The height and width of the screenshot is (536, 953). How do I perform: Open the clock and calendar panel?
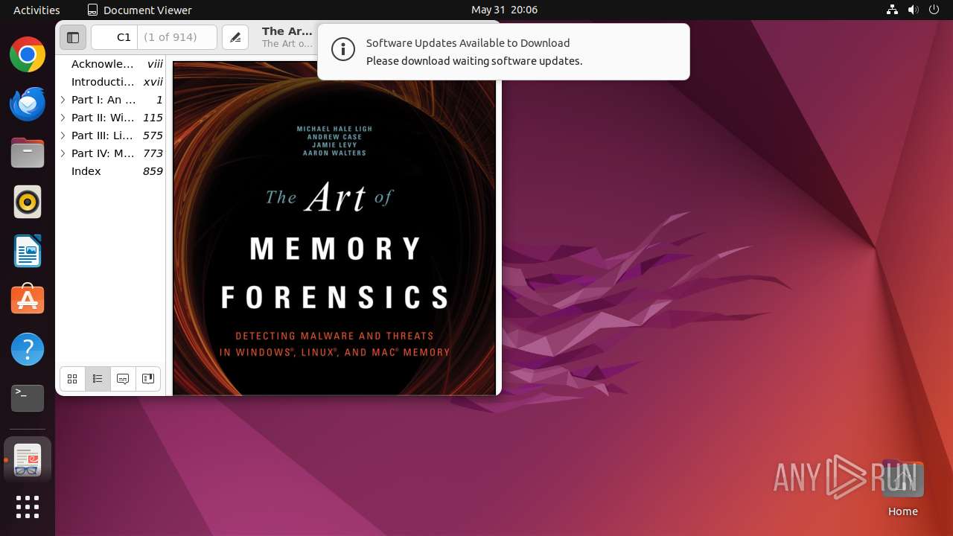(504, 10)
